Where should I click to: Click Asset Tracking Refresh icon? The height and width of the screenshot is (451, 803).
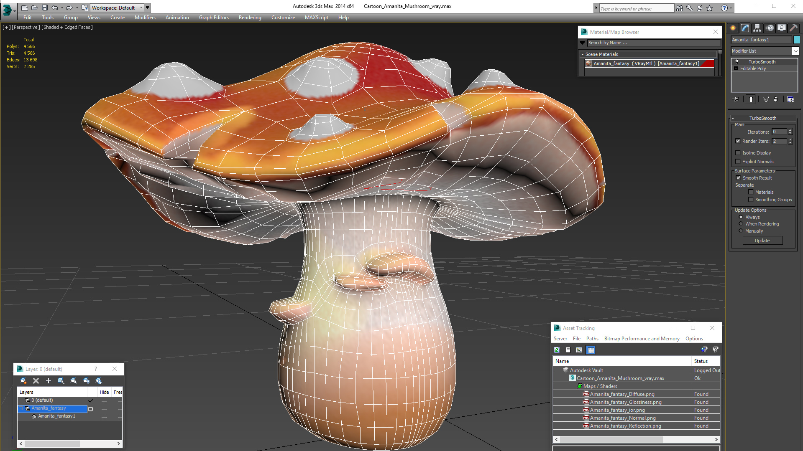tap(557, 350)
